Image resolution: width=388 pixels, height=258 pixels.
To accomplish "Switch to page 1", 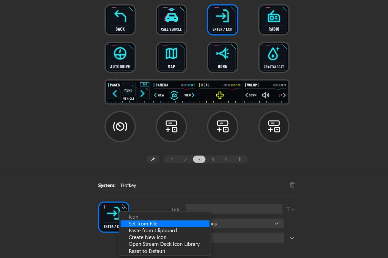I will tap(172, 159).
